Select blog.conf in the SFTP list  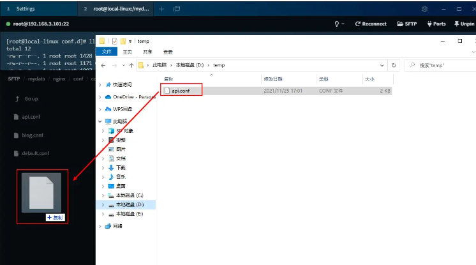pos(33,135)
